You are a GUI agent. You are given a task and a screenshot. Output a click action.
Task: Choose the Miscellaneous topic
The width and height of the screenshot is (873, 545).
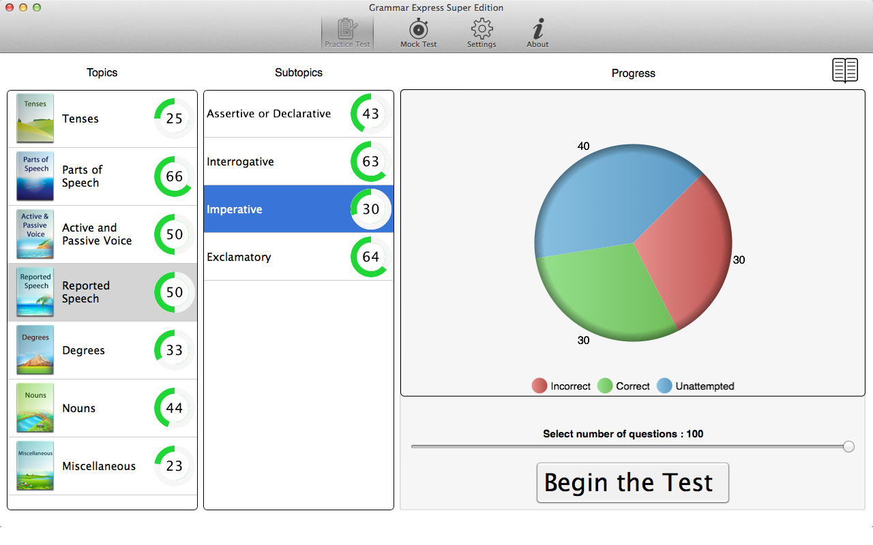[x=99, y=466]
